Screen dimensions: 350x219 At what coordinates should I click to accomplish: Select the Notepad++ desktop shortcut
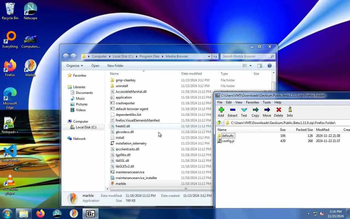10,125
